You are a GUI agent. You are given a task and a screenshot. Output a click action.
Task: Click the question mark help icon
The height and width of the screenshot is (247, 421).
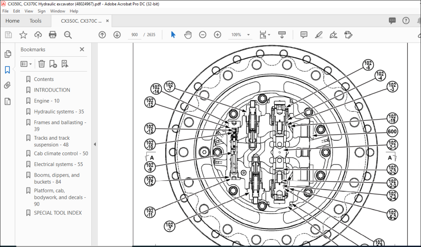click(406, 21)
